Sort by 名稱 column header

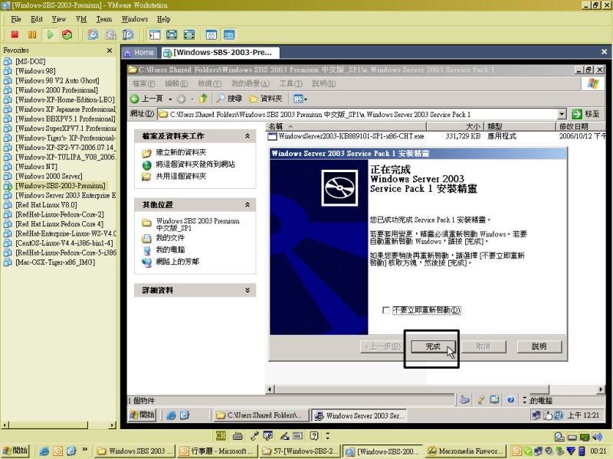pos(346,126)
